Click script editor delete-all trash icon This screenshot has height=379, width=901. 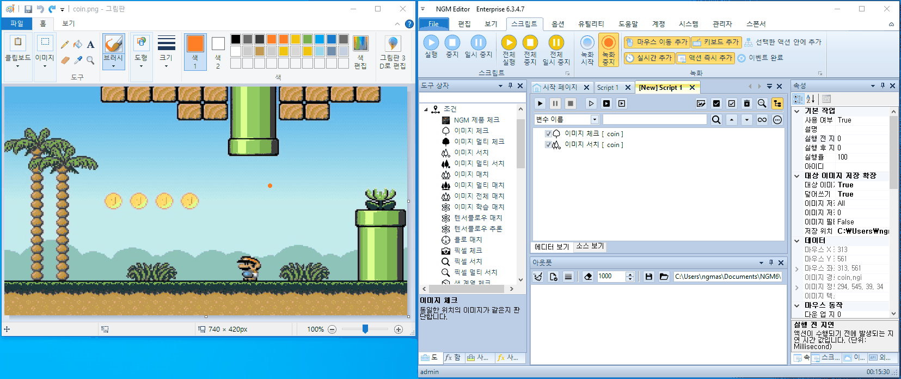pyautogui.click(x=746, y=103)
